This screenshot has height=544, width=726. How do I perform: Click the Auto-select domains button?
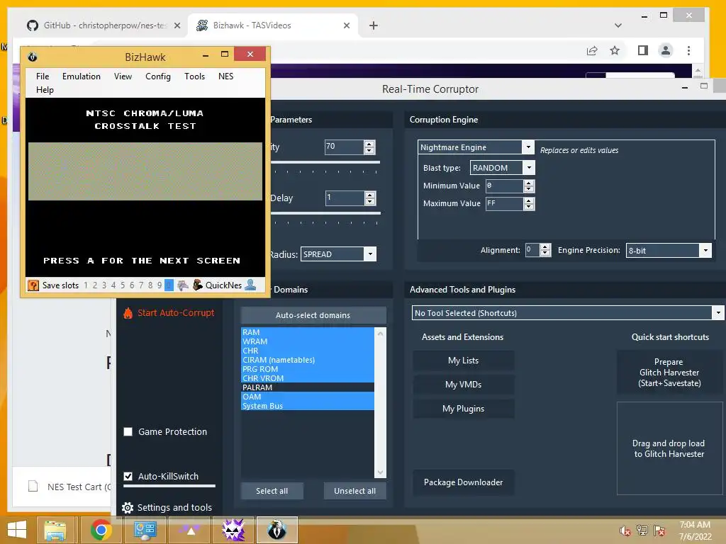pyautogui.click(x=313, y=315)
